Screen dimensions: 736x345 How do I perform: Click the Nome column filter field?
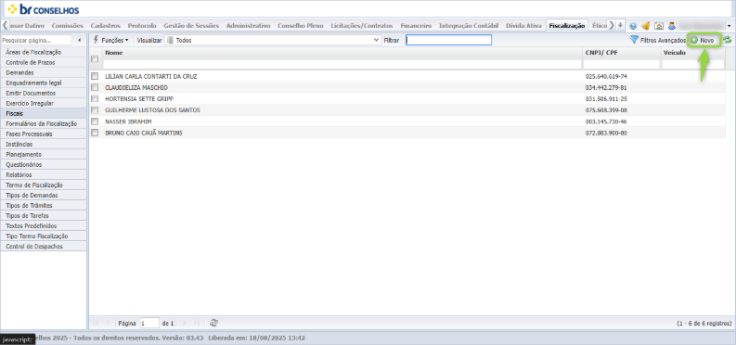[342, 64]
